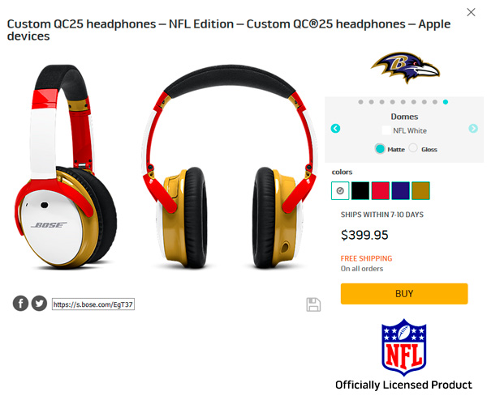Select the white NFL color swatch

340,190
